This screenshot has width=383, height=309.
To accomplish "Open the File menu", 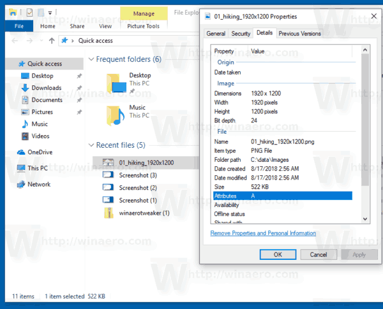I will click(x=19, y=26).
